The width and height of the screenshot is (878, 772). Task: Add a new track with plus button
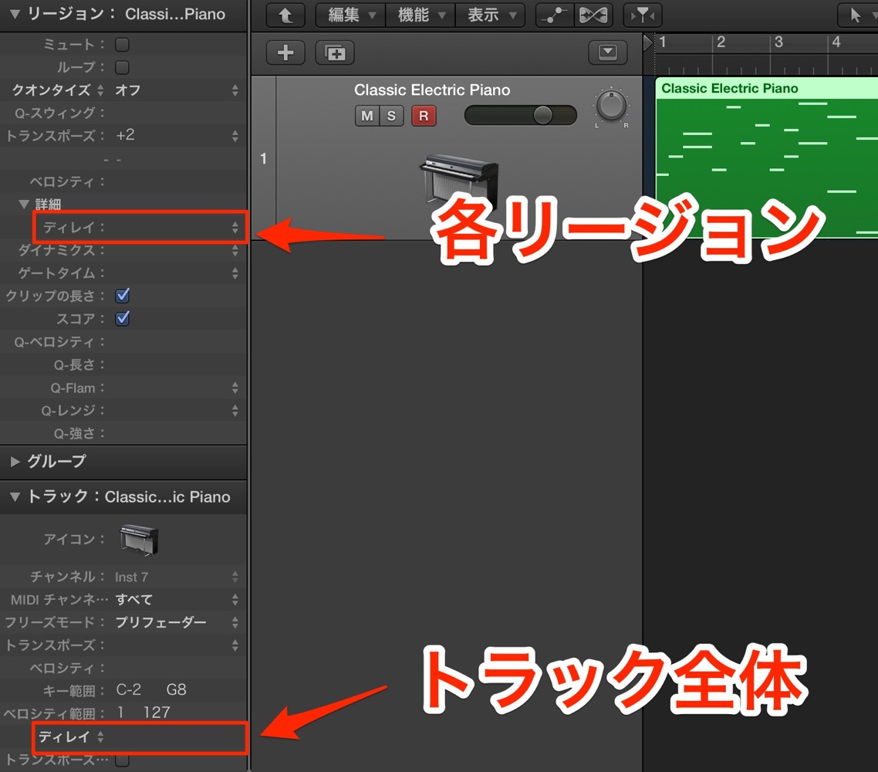(285, 52)
